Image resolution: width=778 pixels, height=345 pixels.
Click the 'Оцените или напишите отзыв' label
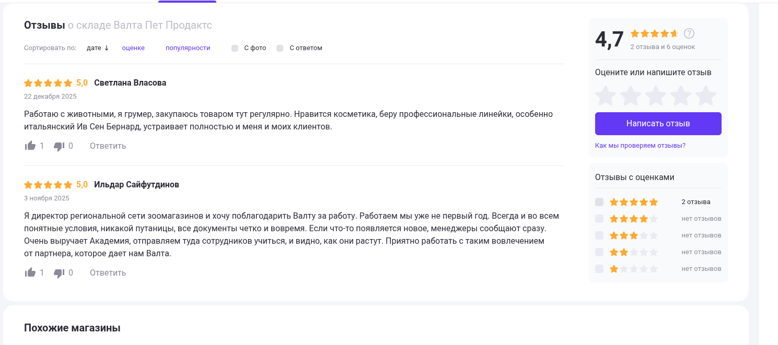(653, 73)
